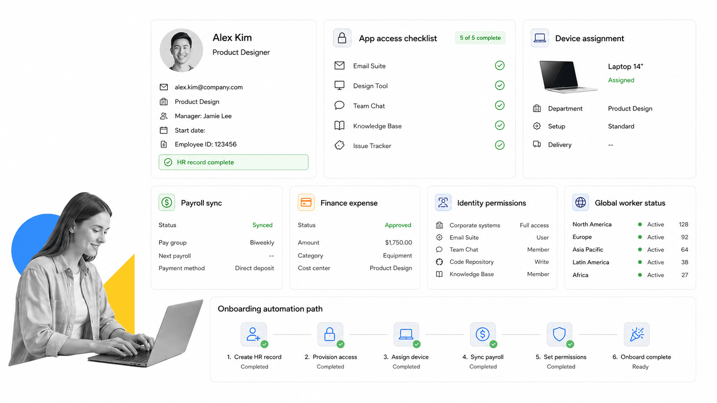The image size is (717, 403).
Task: Click the Biweekly pay group value
Action: click(x=262, y=242)
